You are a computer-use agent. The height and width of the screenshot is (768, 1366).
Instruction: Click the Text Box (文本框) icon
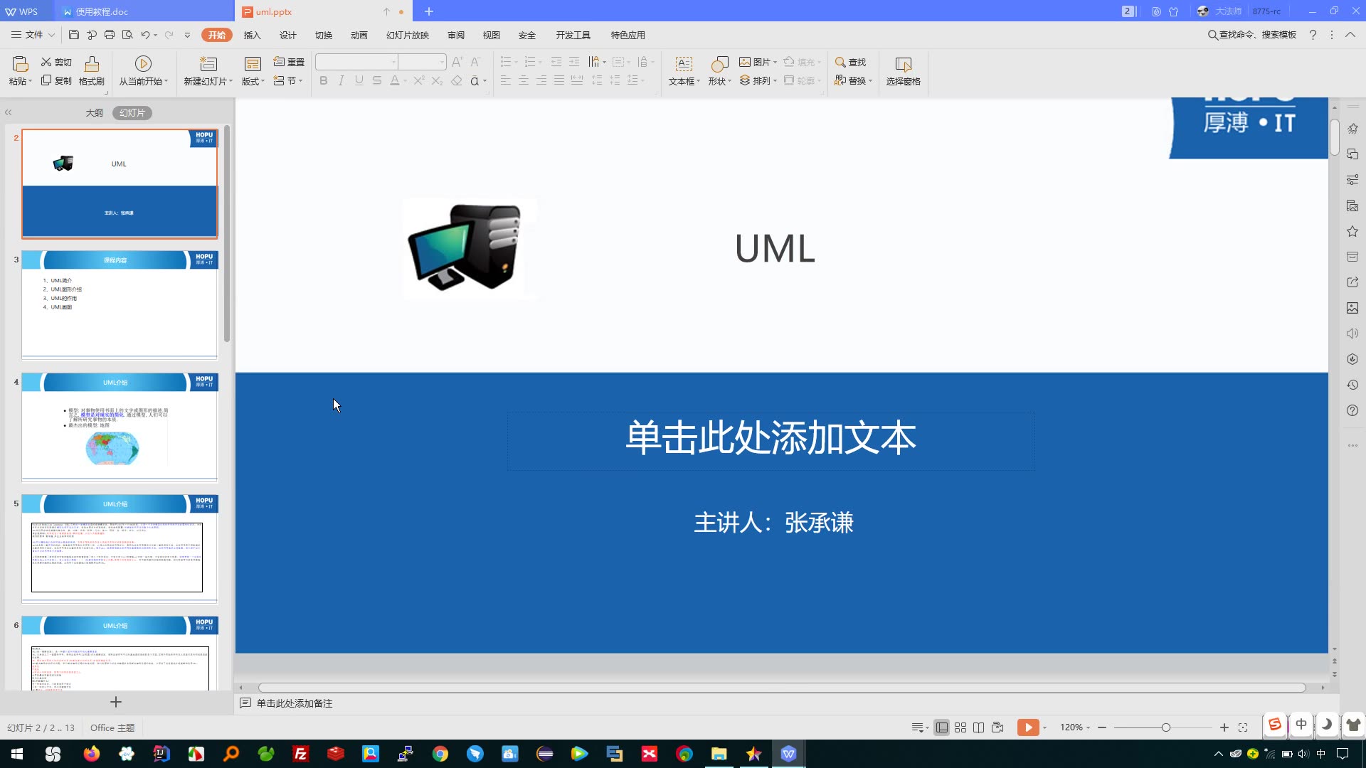(683, 65)
